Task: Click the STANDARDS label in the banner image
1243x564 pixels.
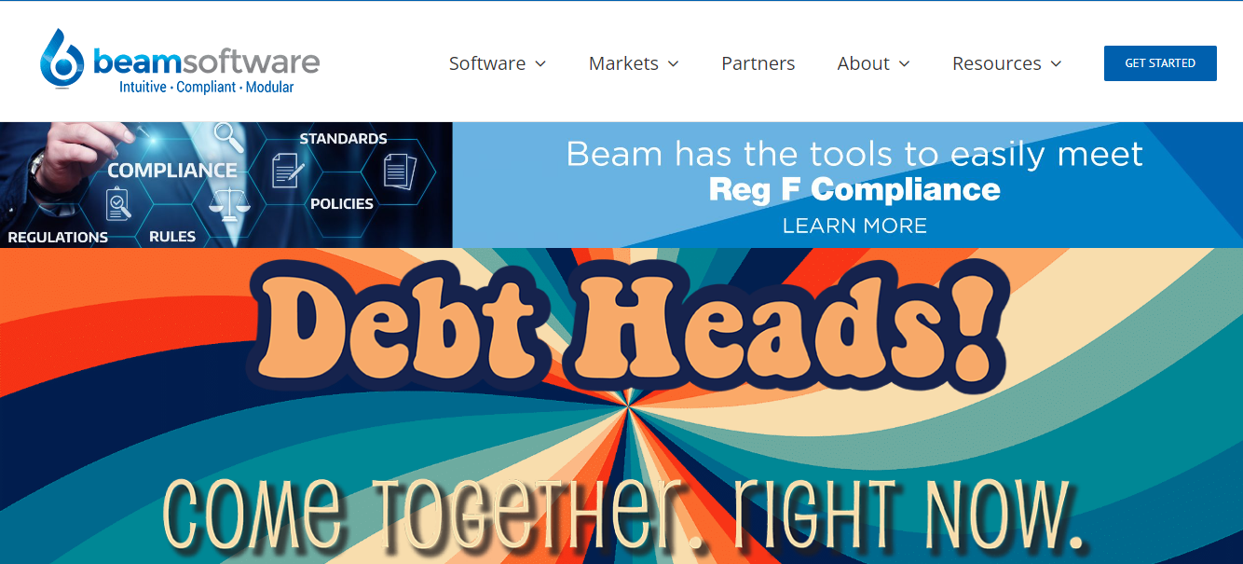Action: tap(343, 139)
